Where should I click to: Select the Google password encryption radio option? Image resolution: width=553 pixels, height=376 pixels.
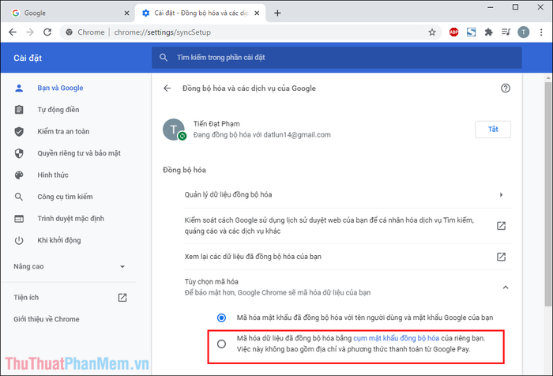(221, 318)
